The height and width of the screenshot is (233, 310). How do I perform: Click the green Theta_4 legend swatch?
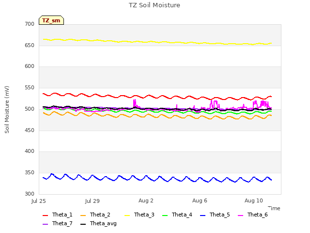coord(165,216)
